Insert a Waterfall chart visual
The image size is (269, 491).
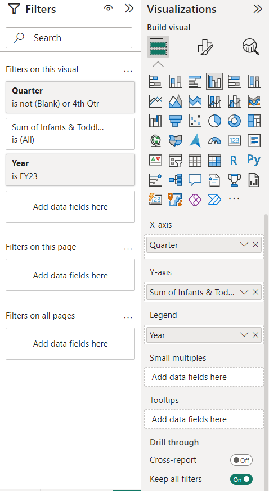click(x=155, y=121)
